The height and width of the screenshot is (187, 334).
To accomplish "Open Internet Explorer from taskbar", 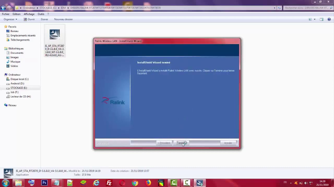I will [96, 183].
